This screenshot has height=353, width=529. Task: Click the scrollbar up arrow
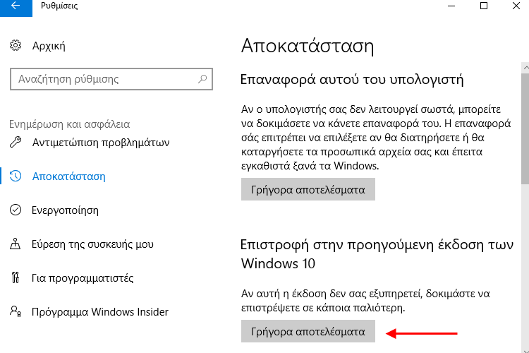pyautogui.click(x=525, y=68)
